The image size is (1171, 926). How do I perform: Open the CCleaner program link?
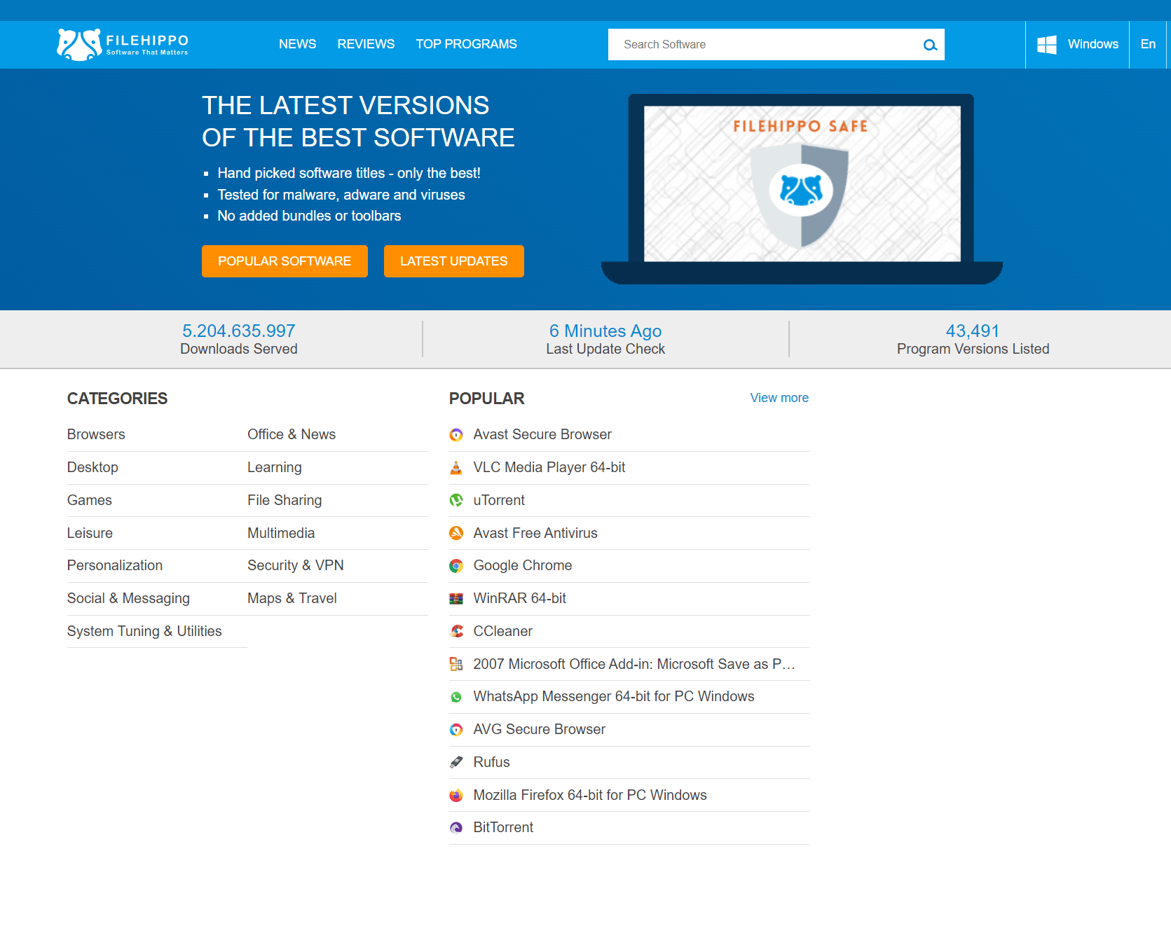(x=503, y=631)
